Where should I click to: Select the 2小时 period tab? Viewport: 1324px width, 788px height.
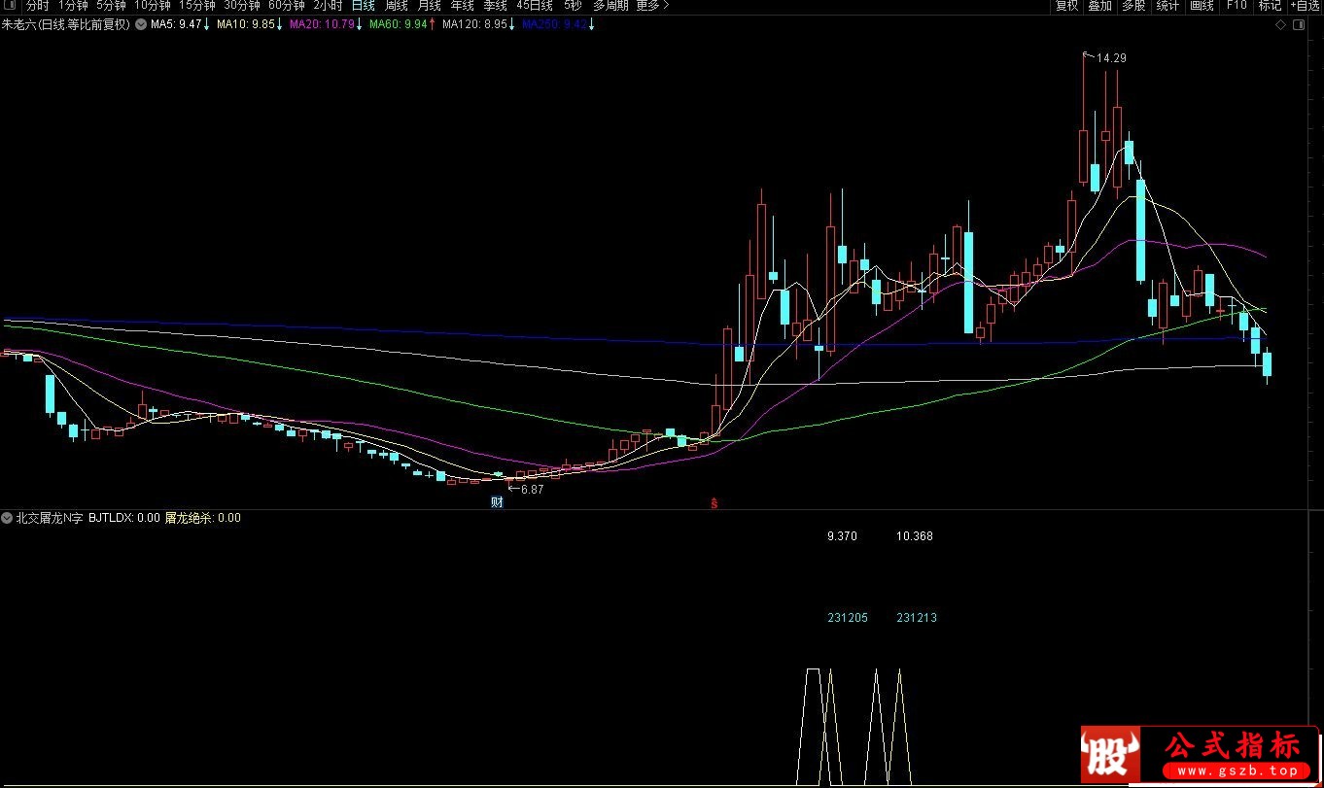328,6
